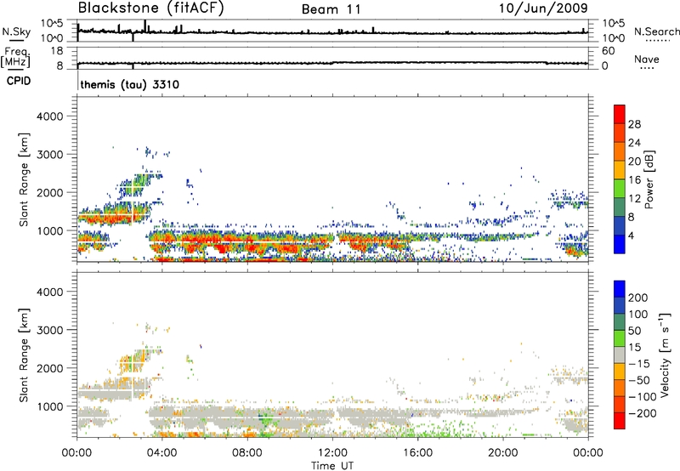The image size is (680, 471).
Task: Click the 'Freq. [MHz]' label
Action: point(16,57)
